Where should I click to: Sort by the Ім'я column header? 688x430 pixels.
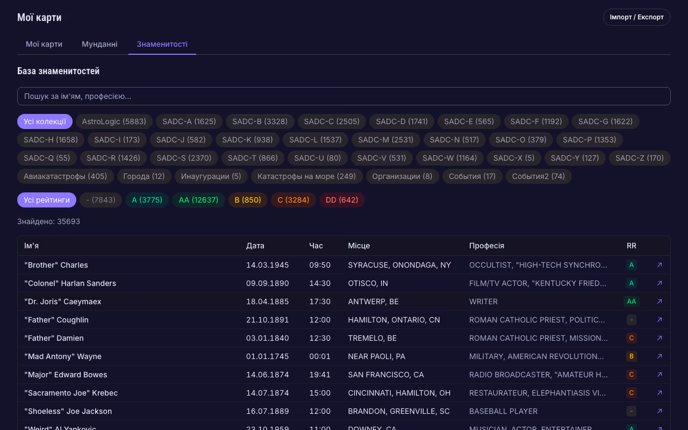(x=32, y=246)
